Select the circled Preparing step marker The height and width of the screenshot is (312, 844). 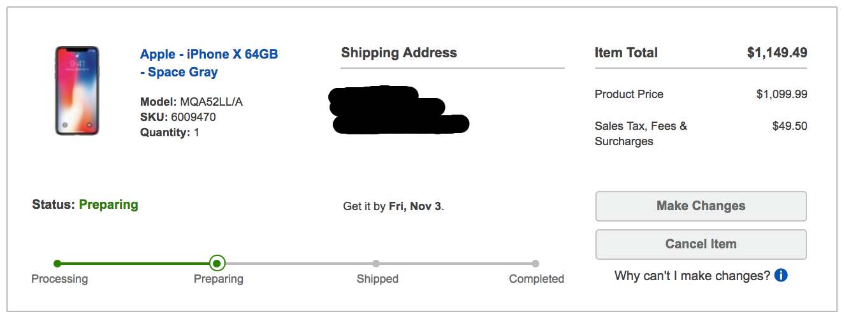[x=217, y=263]
